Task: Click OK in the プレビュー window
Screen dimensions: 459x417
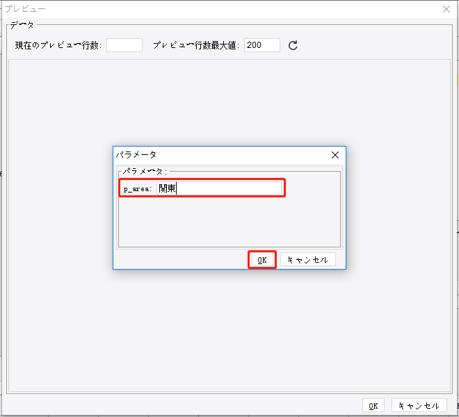Action: (373, 406)
